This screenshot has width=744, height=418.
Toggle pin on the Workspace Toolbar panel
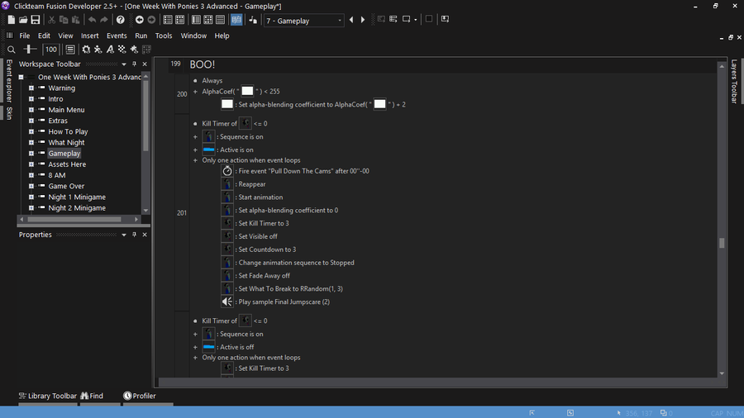pos(134,64)
